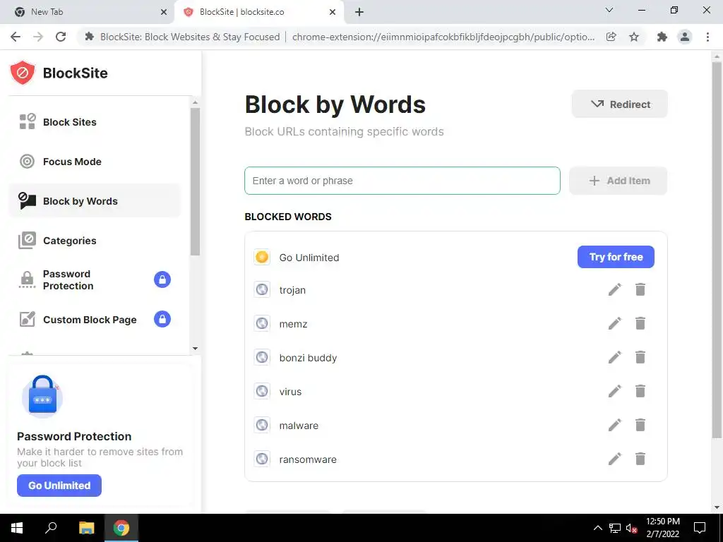Open a new browser tab
The image size is (723, 542).
click(359, 12)
